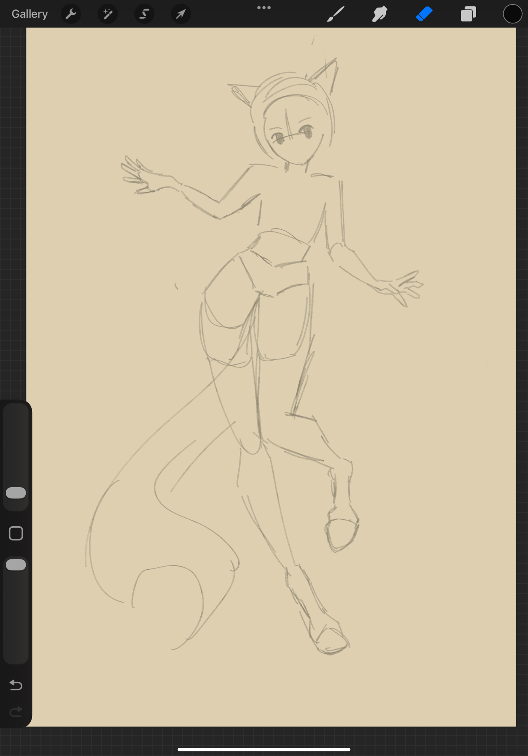Tap the active blue Eraser tool

424,14
